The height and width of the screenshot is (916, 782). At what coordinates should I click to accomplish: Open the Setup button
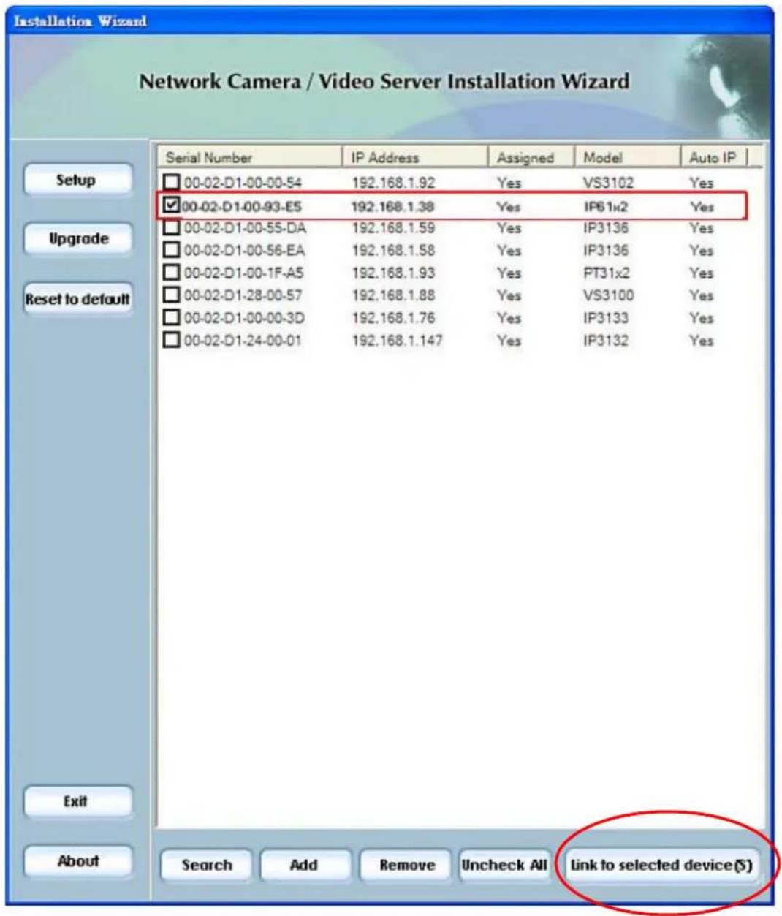[x=77, y=180]
